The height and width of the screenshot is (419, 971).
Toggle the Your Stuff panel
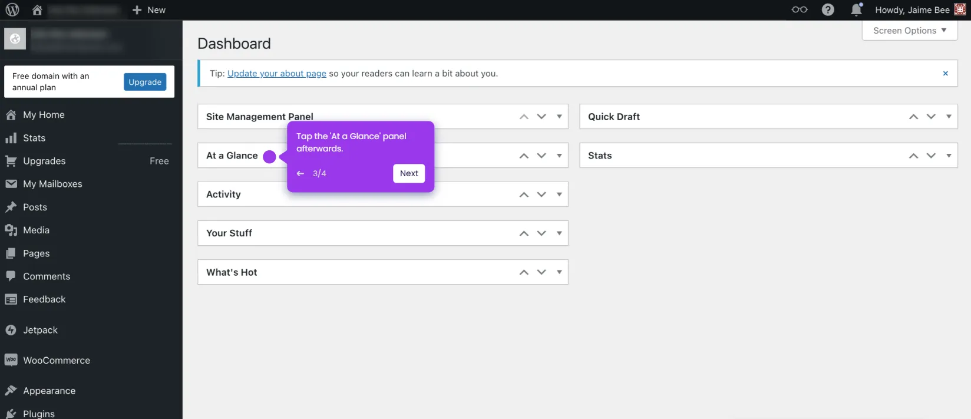[x=559, y=233]
